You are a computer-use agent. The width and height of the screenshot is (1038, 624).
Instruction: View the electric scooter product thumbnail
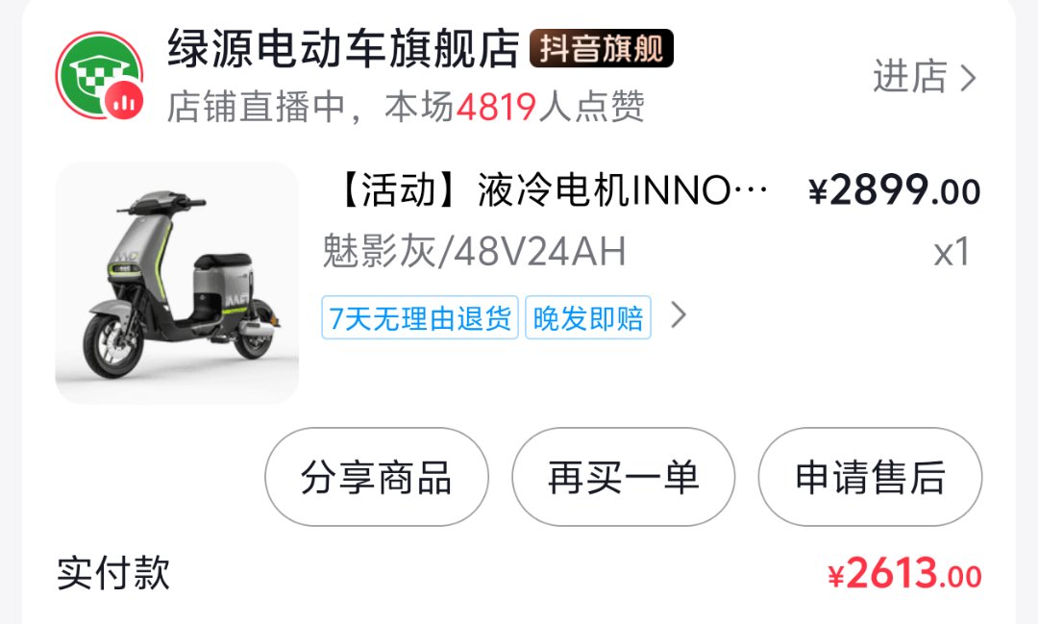pyautogui.click(x=177, y=283)
